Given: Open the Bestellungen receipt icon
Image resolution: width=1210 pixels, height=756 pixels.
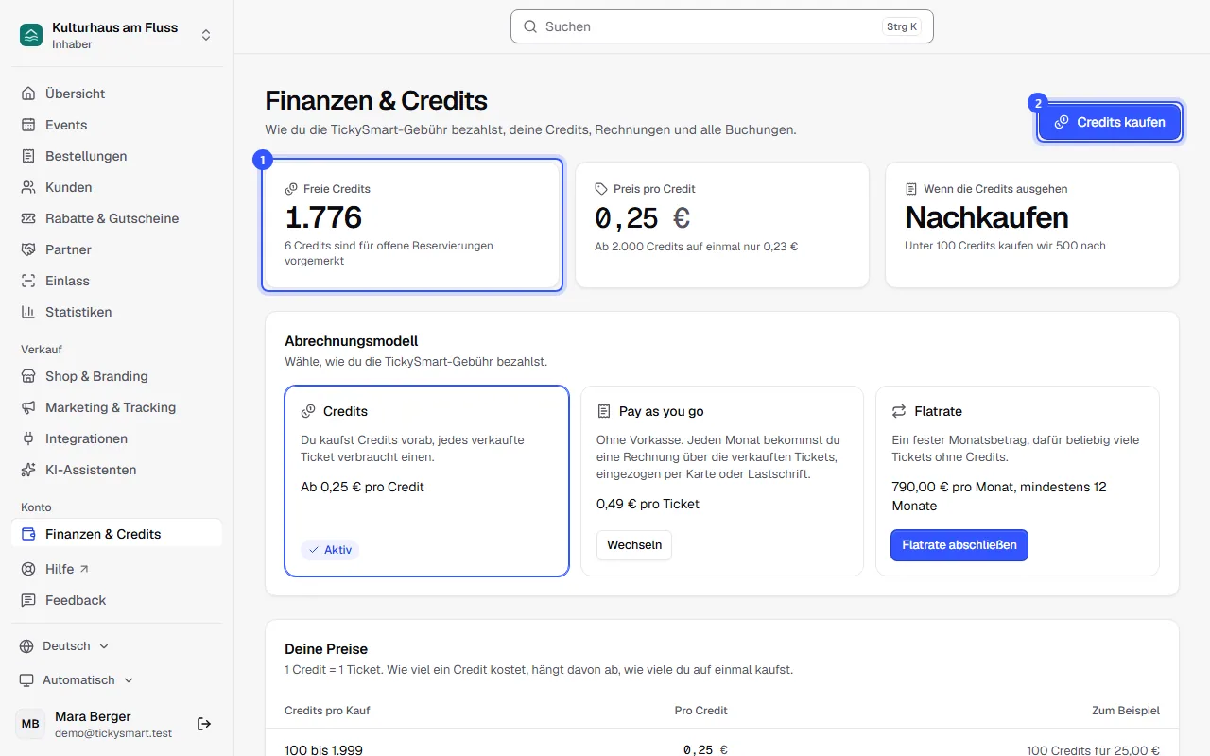Looking at the screenshot, I should coord(28,156).
